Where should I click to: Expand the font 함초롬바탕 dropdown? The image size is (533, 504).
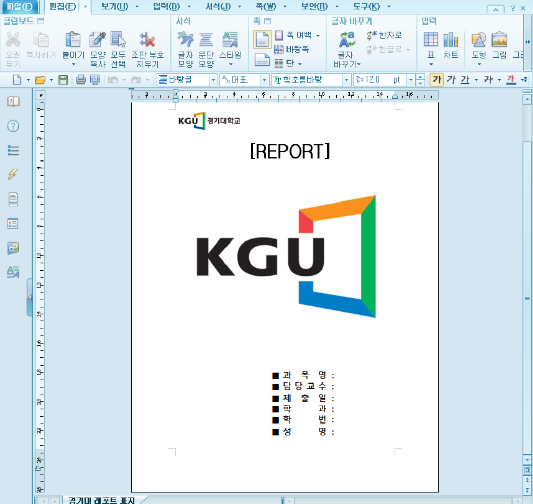[x=346, y=80]
